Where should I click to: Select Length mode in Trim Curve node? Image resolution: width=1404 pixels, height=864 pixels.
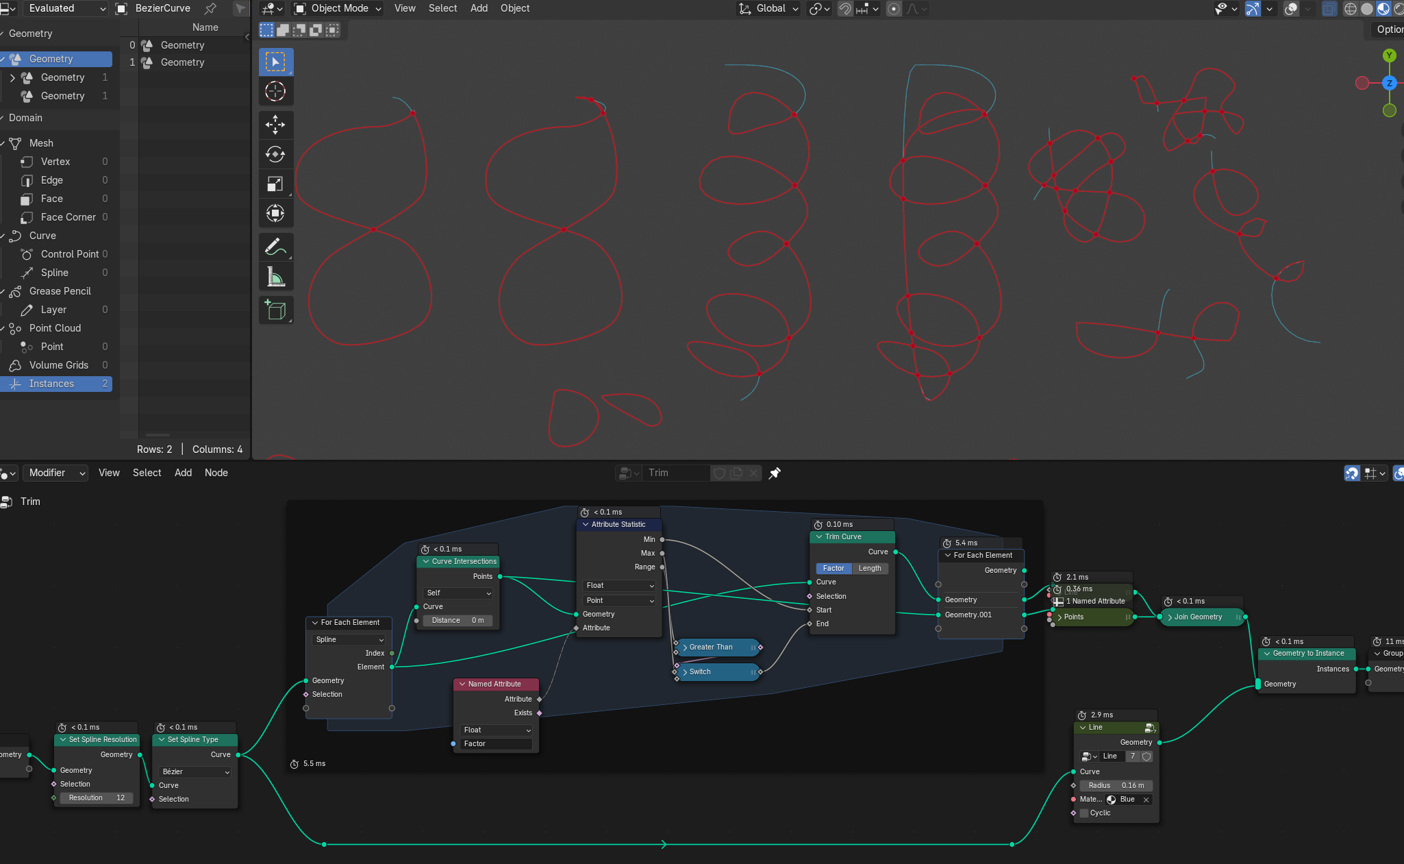pyautogui.click(x=870, y=569)
